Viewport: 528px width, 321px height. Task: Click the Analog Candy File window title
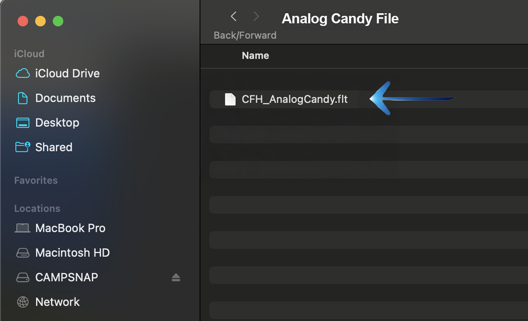pos(340,18)
